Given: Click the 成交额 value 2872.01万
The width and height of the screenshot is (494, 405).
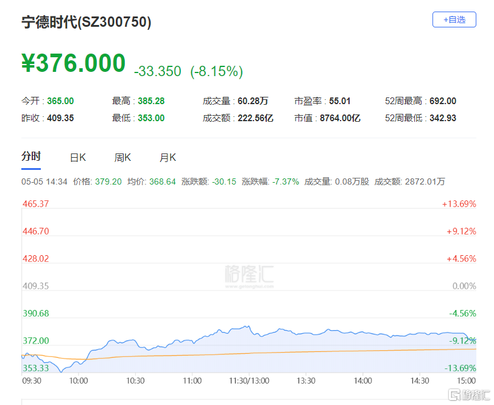Looking at the screenshot, I should 425,181.
